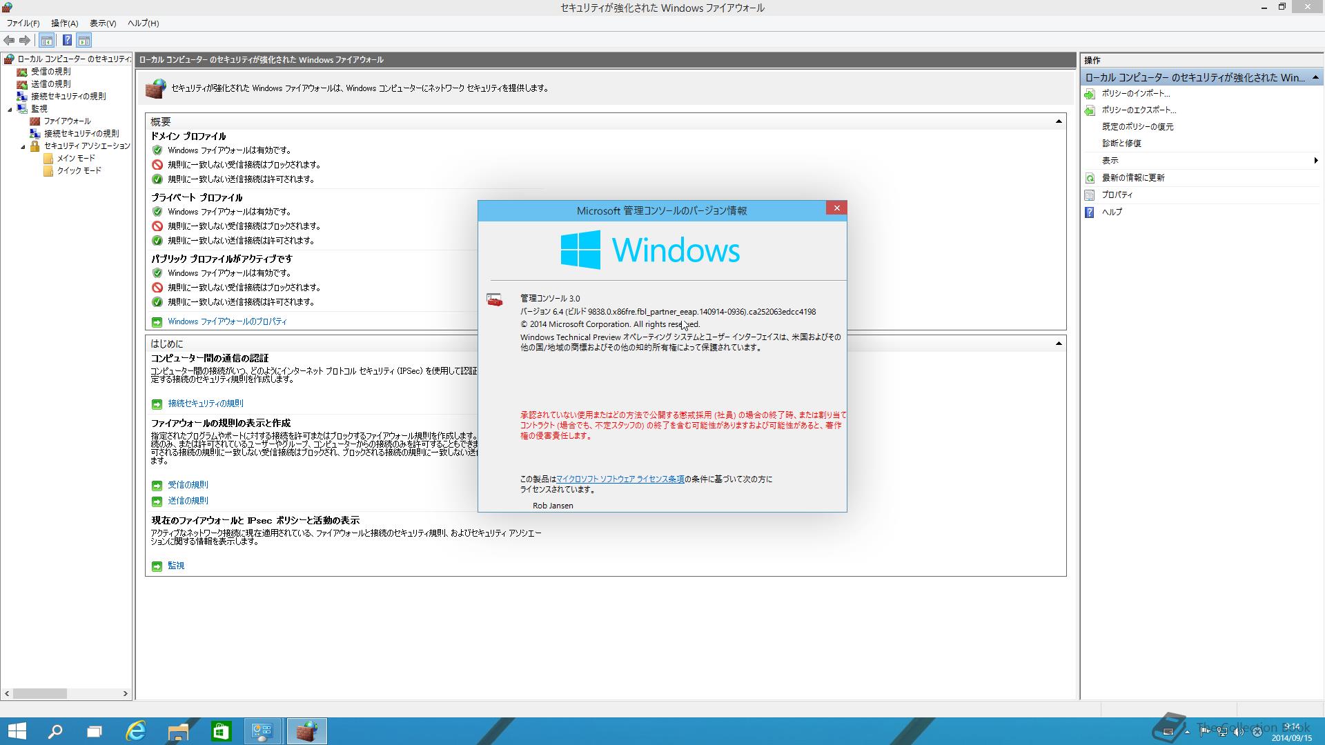Open Windows ファイアウォールのプロパティ link

click(227, 321)
